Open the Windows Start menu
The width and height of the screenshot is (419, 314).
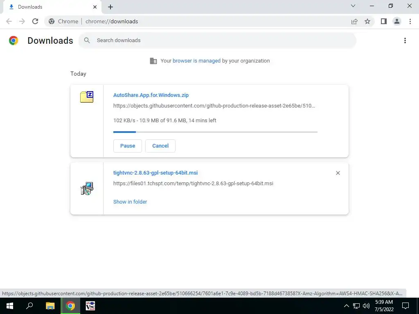pyautogui.click(x=10, y=306)
